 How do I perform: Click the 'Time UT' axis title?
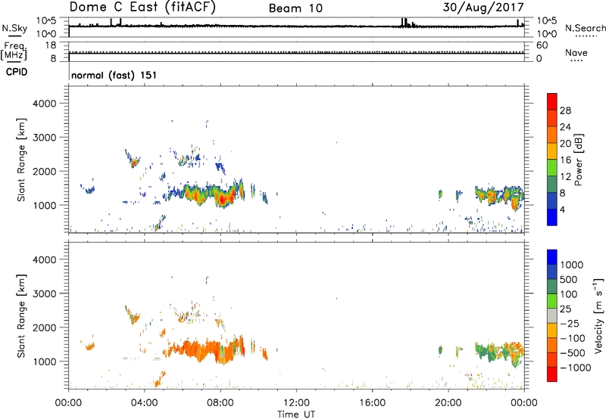pos(296,414)
